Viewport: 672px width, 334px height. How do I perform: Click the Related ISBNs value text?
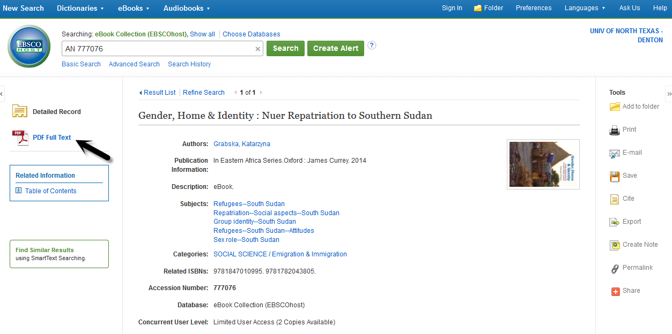click(x=265, y=271)
